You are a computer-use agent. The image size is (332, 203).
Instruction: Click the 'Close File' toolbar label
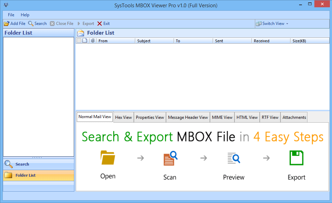[65, 24]
